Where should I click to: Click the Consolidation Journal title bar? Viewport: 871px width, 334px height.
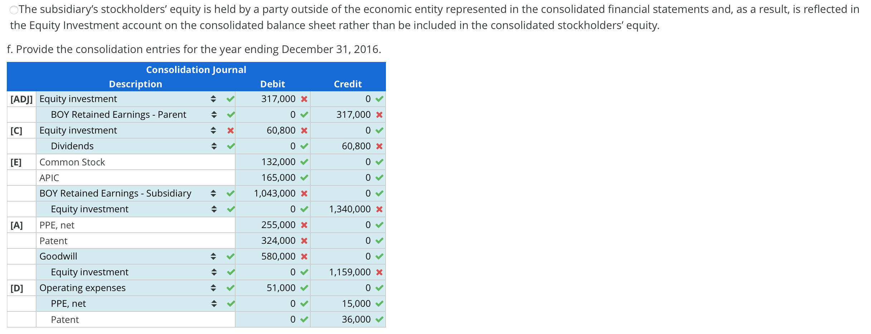point(196,69)
